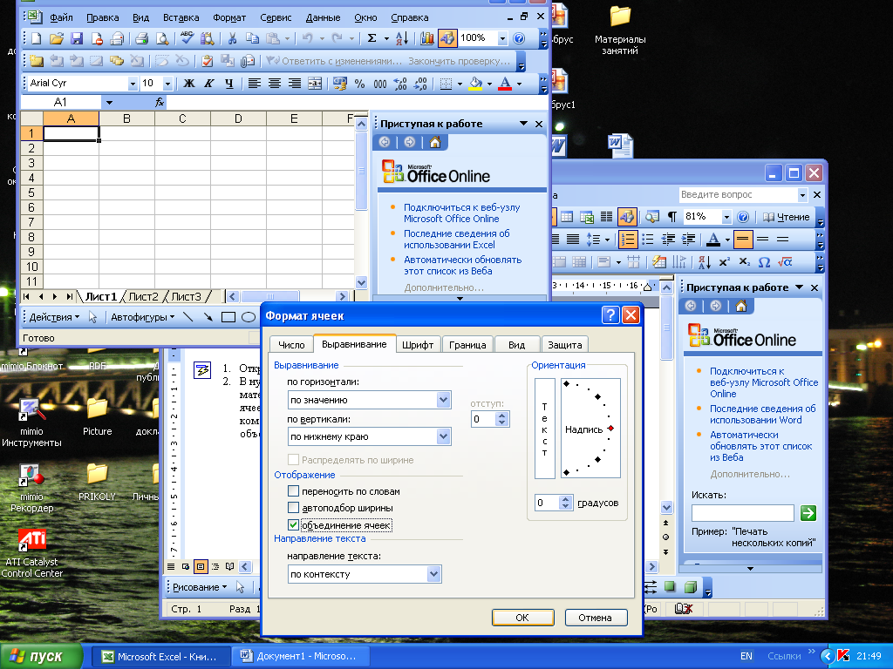Increase the 'градусов' orientation spinner value

(x=565, y=499)
